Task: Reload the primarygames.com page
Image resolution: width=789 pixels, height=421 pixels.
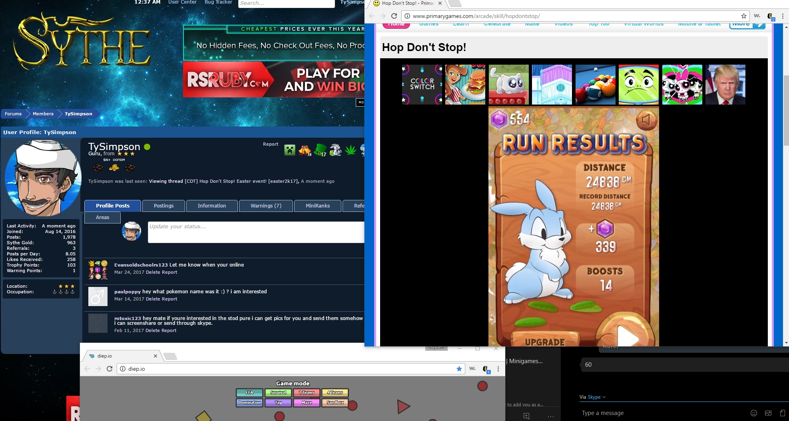Action: 394,16
